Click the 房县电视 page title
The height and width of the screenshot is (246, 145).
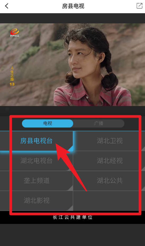(73, 6)
